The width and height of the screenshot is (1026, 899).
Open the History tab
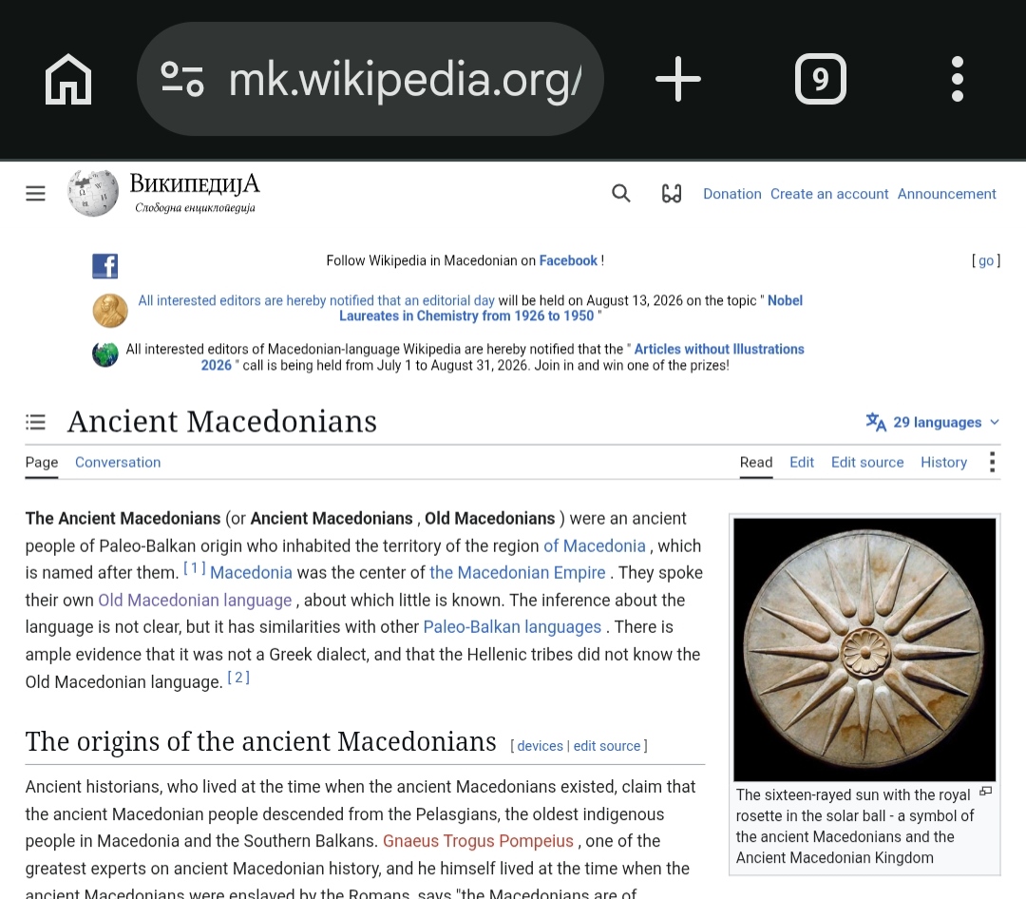pyautogui.click(x=943, y=462)
